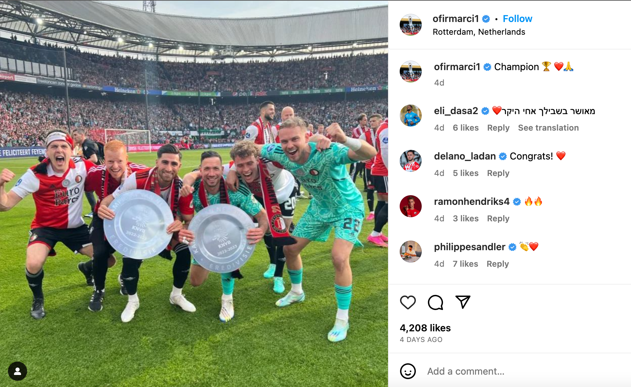
Task: Reply to eli_dasa2's comment
Action: [x=498, y=128]
